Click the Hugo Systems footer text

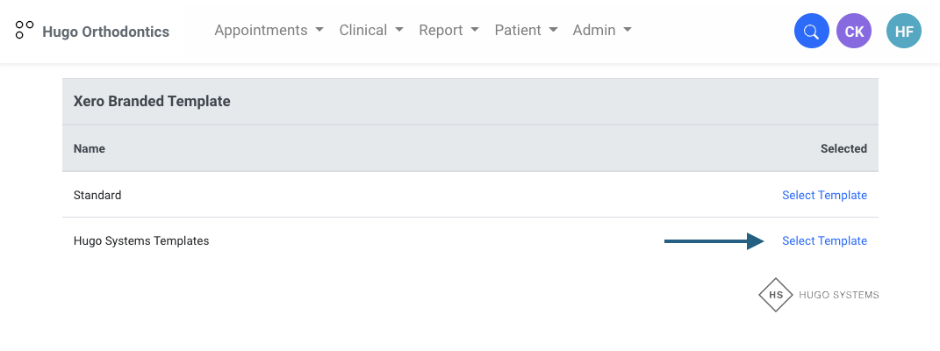tap(838, 295)
